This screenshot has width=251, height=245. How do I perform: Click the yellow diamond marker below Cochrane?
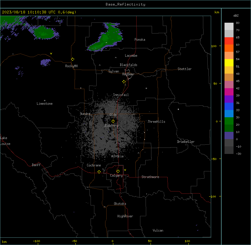[x=99, y=172]
